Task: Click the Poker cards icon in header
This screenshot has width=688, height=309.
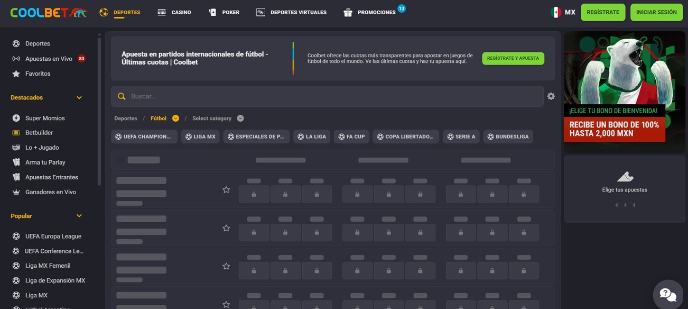Action: click(212, 12)
